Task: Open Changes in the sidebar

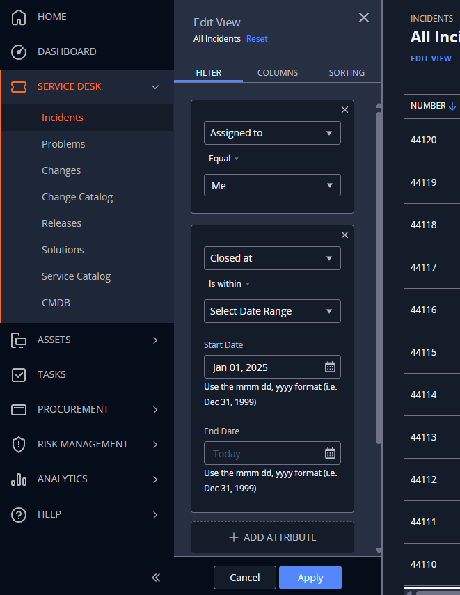Action: point(61,170)
